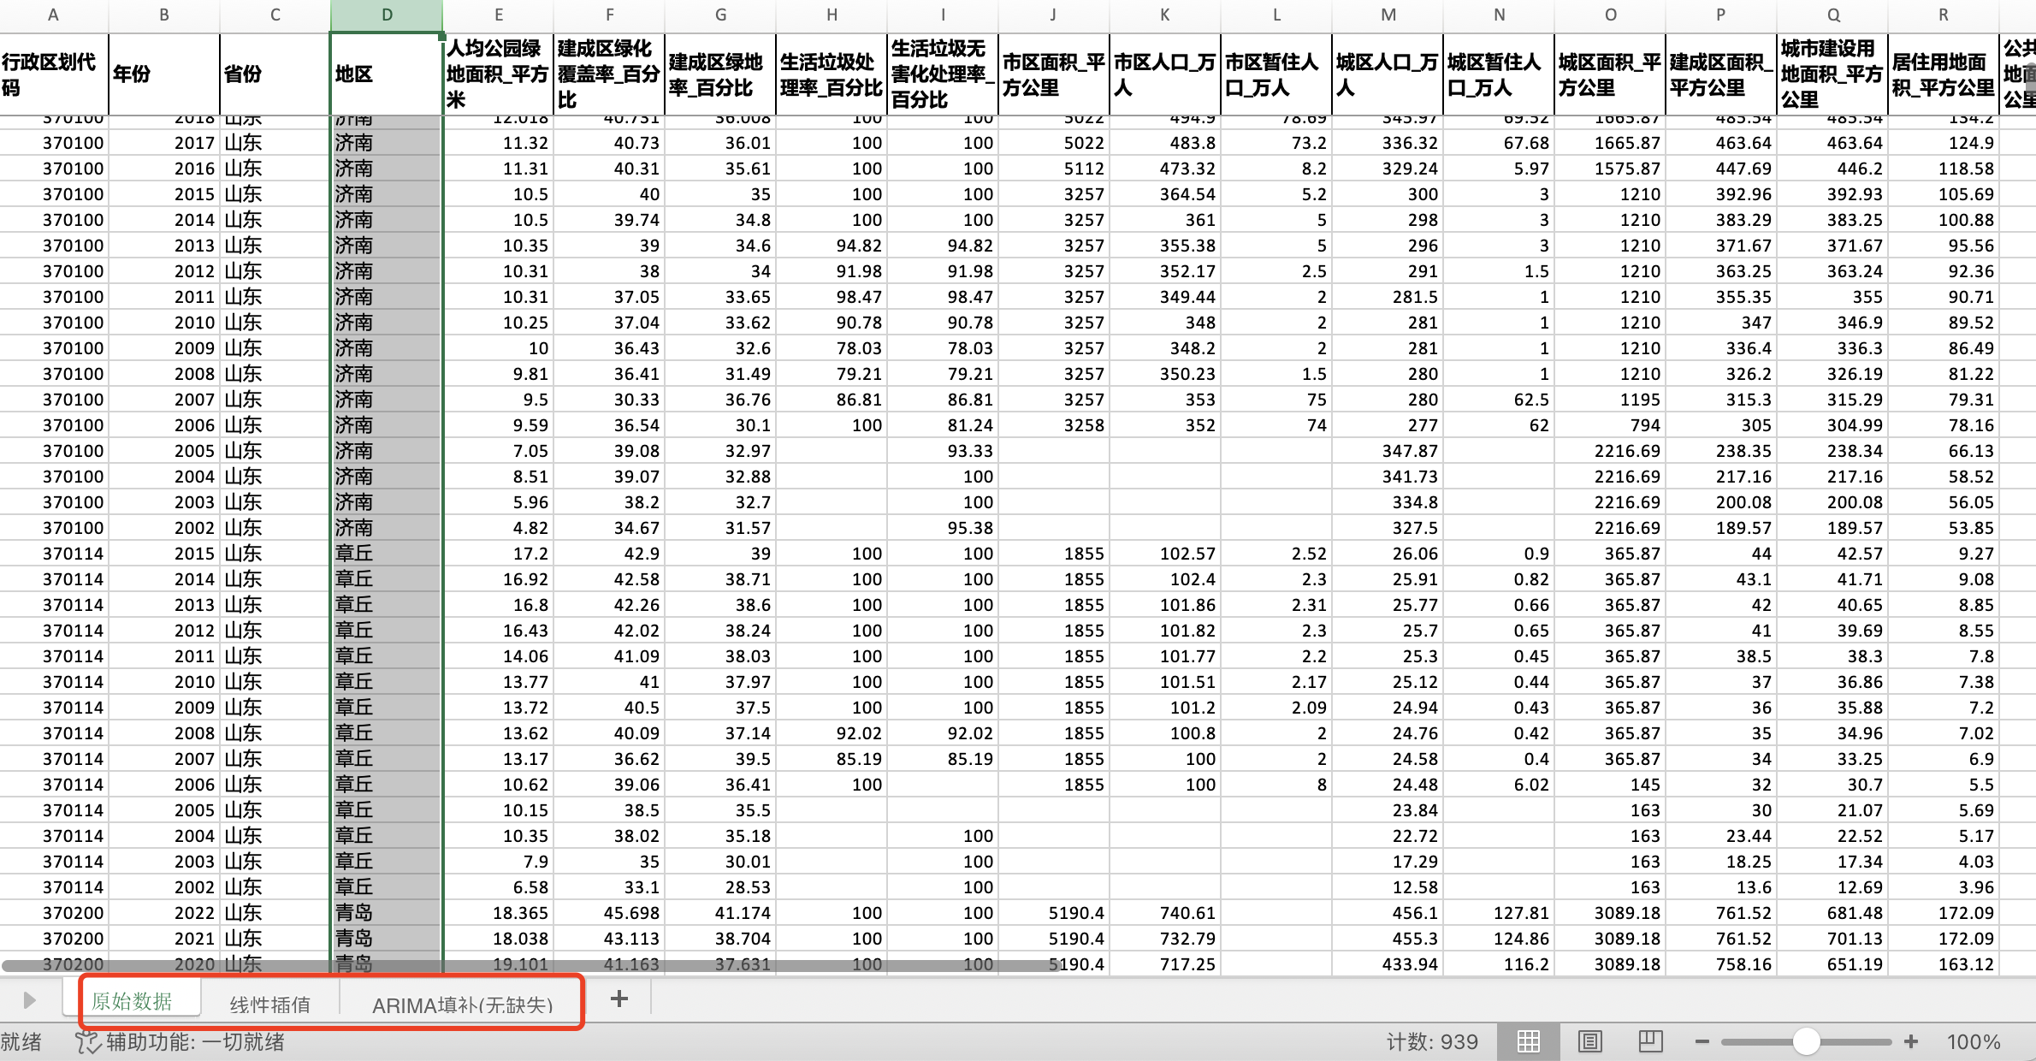
Task: Open the 线性插值 sheet tab
Action: (x=269, y=1004)
